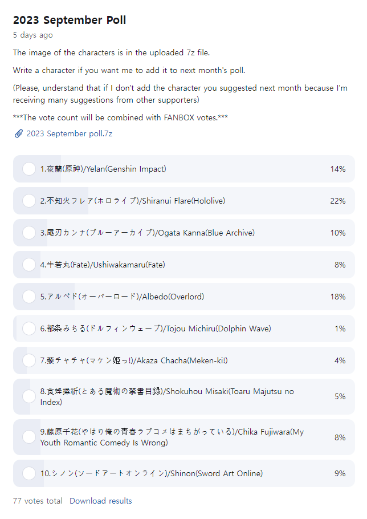
Task: Choose the Shokuhou Misaki radio button
Action: 29,396
